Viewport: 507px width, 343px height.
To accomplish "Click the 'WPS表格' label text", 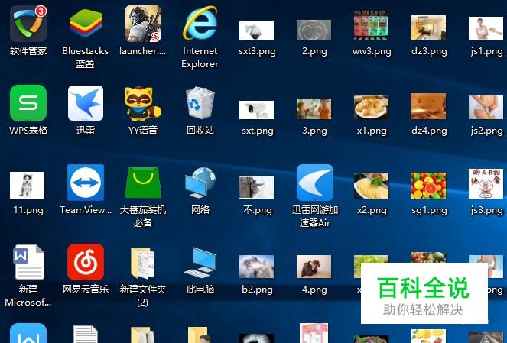I will pos(28,130).
